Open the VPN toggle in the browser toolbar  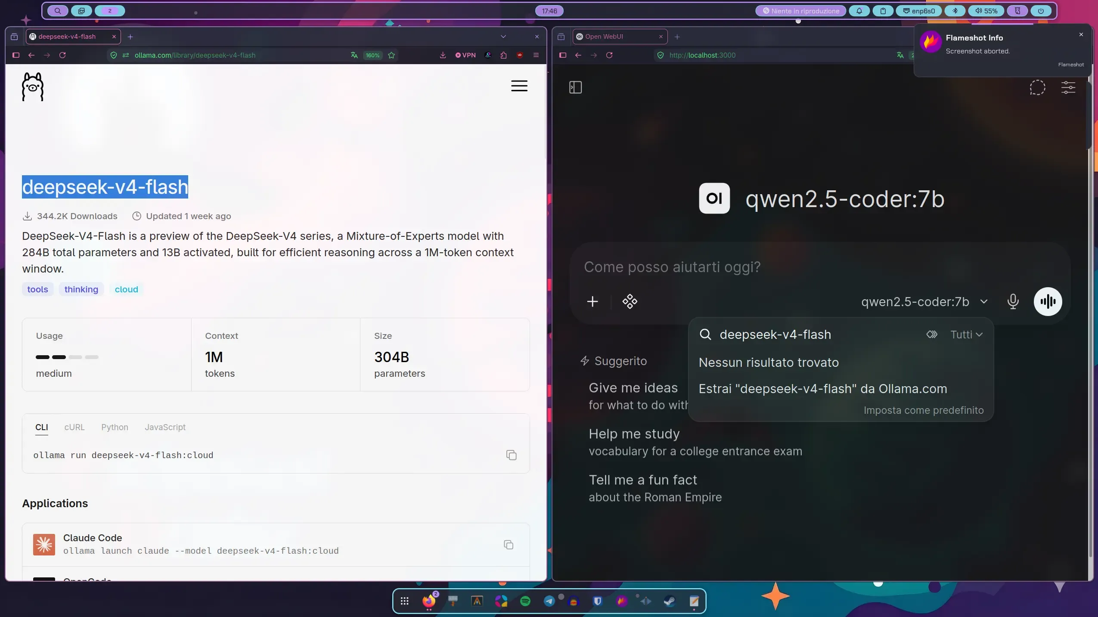tap(465, 55)
